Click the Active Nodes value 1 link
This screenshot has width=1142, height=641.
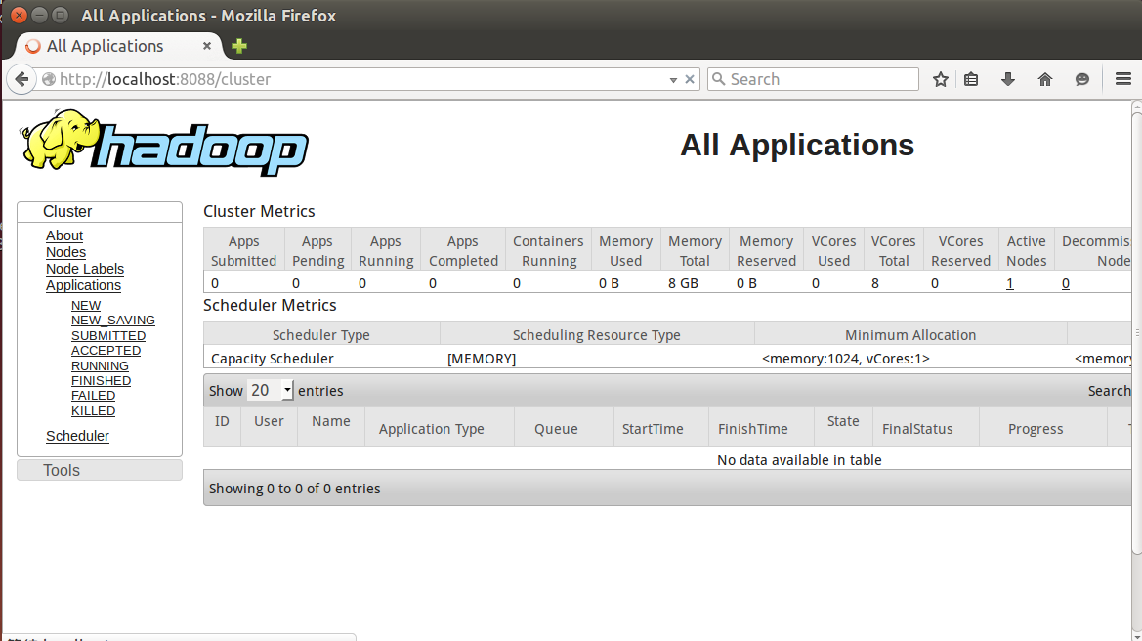pos(1009,284)
